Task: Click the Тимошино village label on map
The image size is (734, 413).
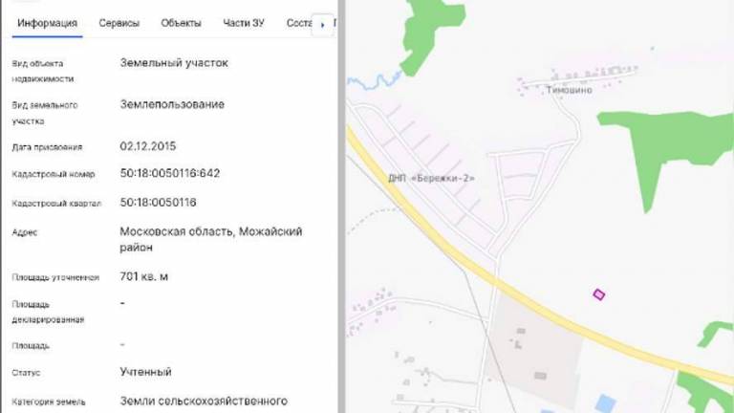Action: (569, 90)
